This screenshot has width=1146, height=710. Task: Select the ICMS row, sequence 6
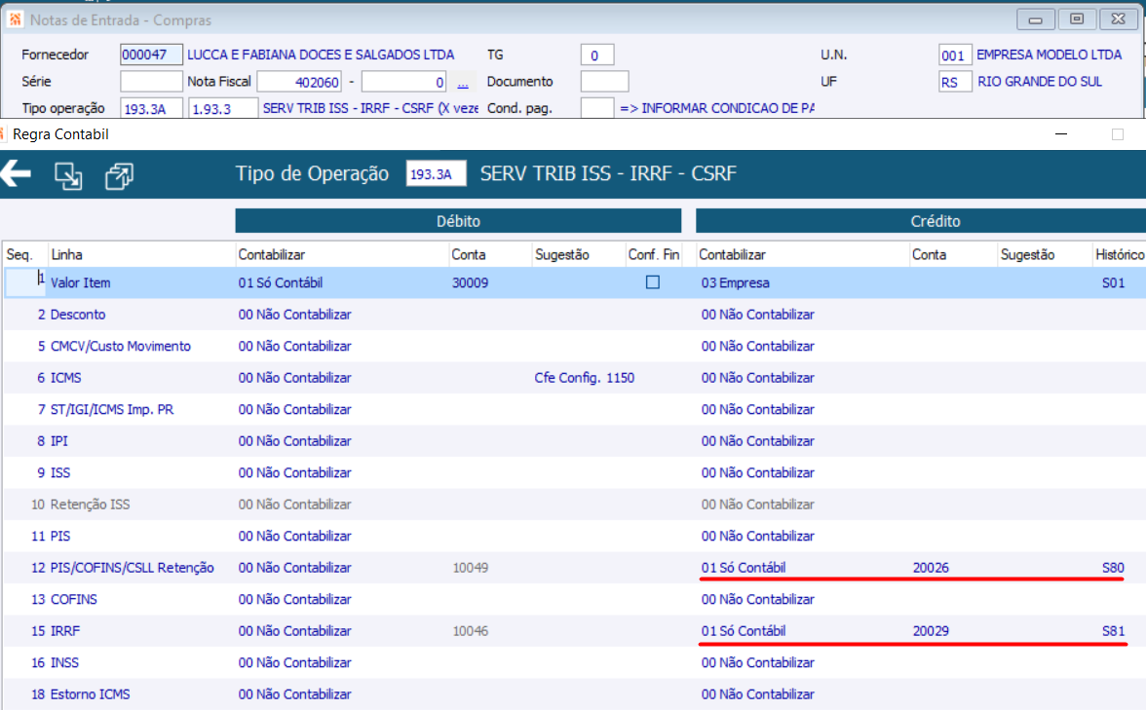tap(575, 378)
